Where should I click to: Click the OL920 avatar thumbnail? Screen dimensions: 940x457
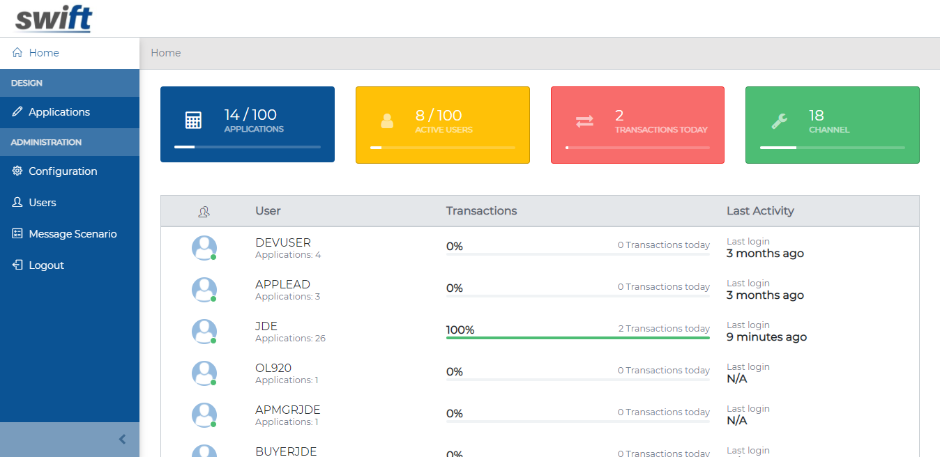coord(203,373)
